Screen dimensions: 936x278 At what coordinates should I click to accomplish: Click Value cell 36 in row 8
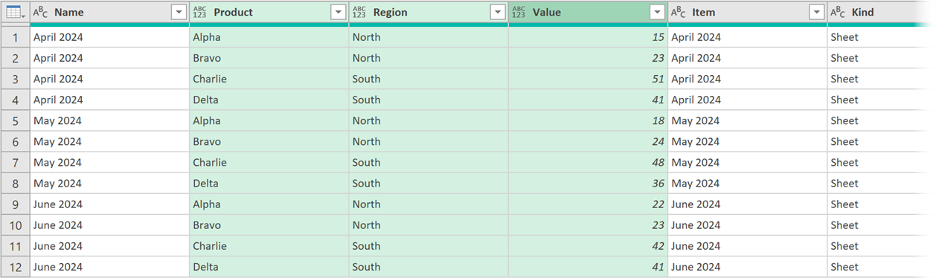[x=588, y=183]
